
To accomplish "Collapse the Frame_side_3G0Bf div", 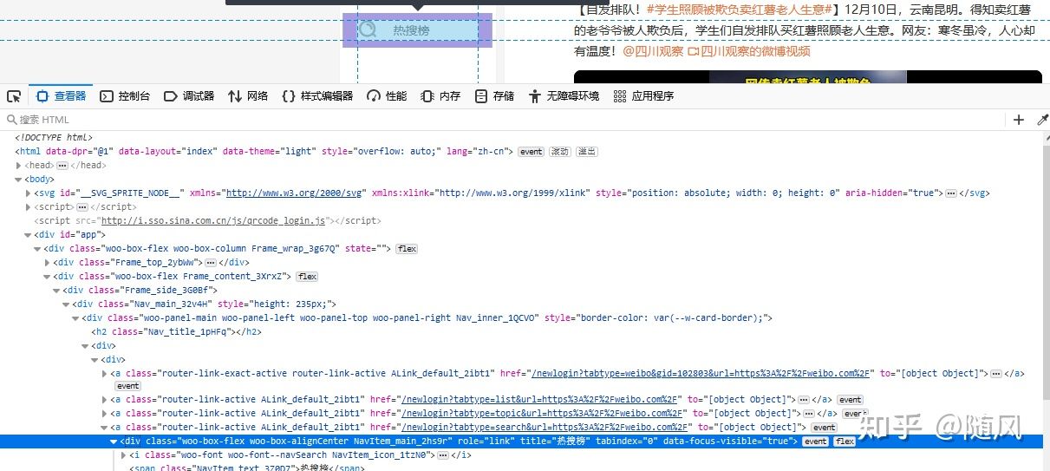I will point(56,291).
